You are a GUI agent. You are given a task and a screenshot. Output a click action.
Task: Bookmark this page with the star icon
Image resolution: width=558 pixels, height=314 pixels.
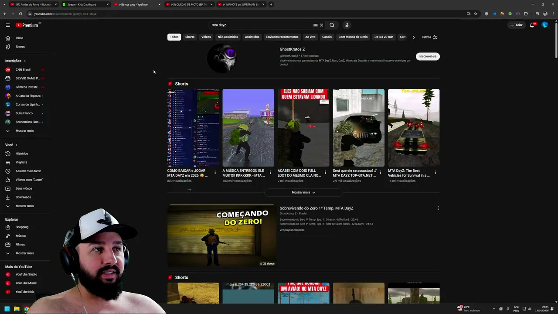pos(476,14)
